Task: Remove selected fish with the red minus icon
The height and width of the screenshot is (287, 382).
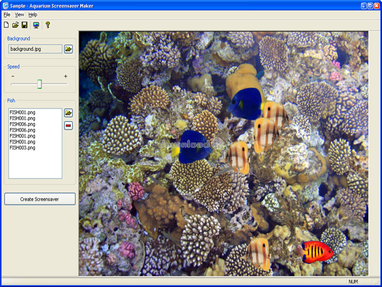Action: [68, 126]
